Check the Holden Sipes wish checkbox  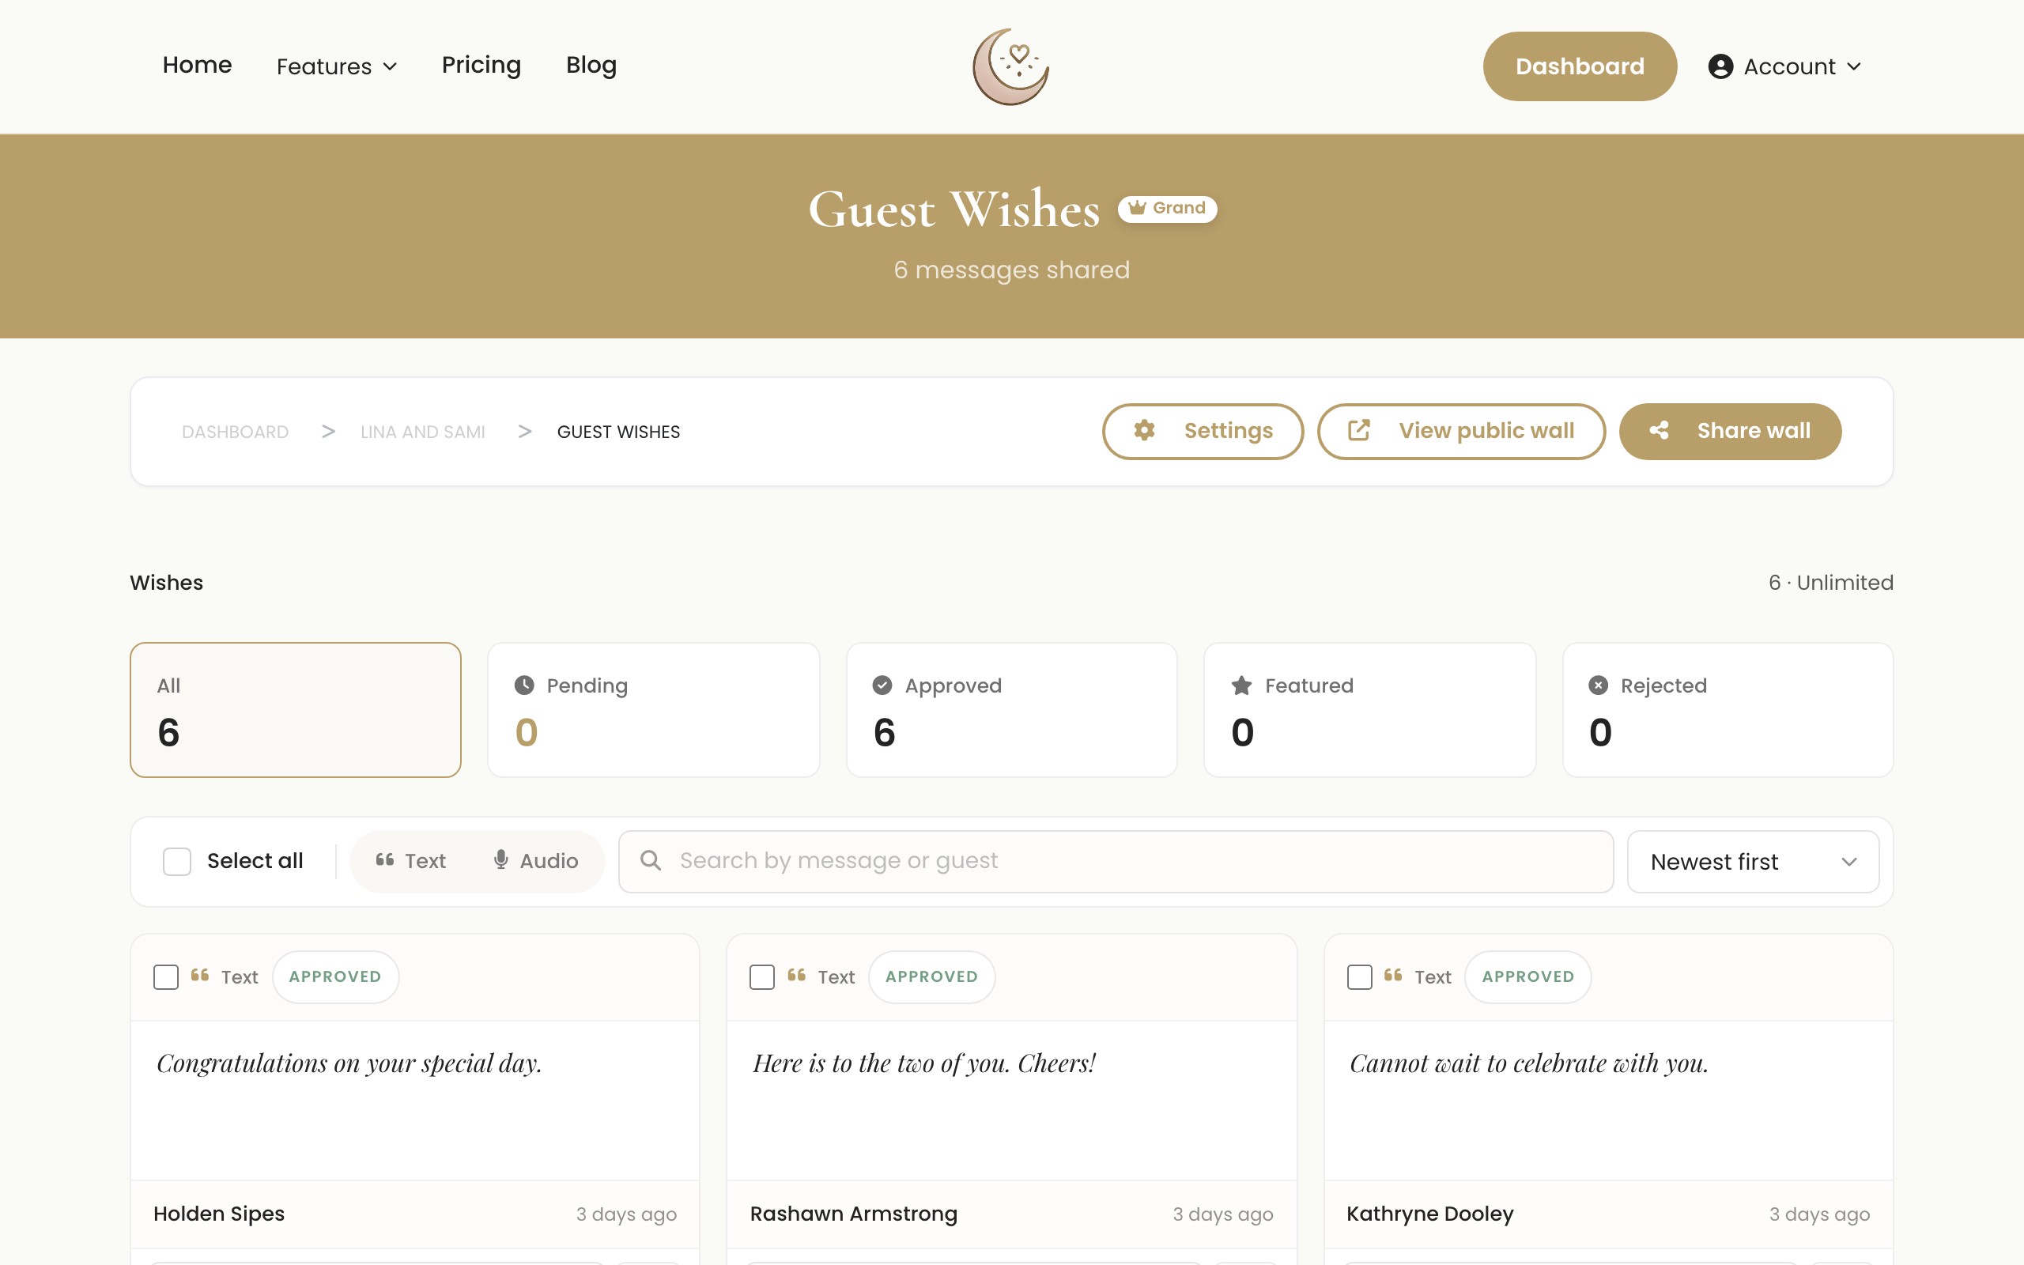165,977
